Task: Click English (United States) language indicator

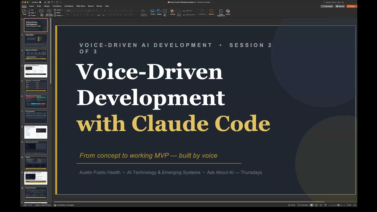Action: coord(43,205)
